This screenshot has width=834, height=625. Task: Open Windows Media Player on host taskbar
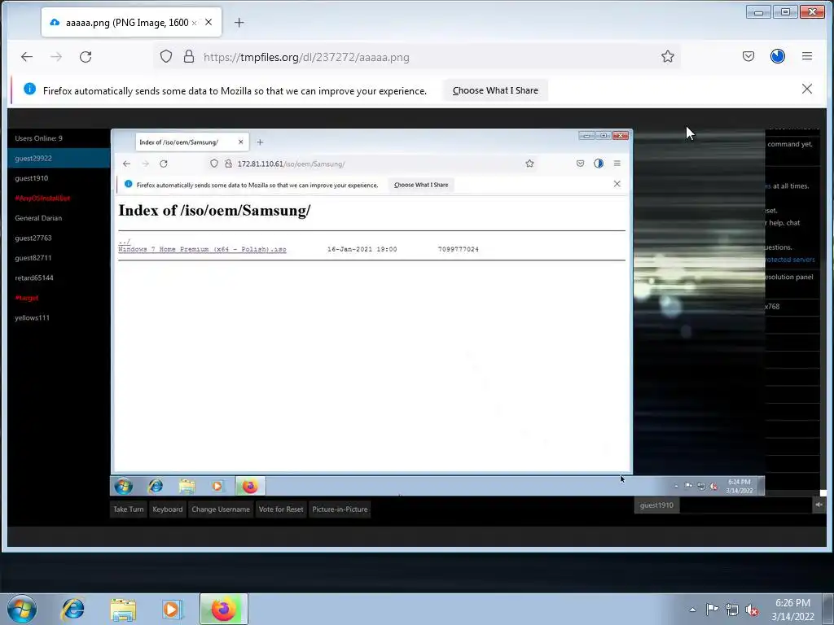[x=172, y=609]
